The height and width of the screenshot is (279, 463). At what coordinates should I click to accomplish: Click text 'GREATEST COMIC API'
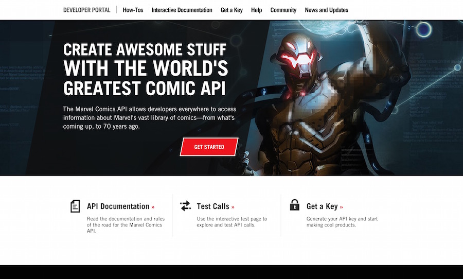tap(145, 89)
